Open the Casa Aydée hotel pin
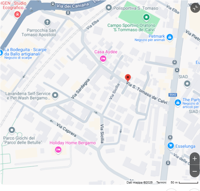The image size is (200, 191). 103,59
